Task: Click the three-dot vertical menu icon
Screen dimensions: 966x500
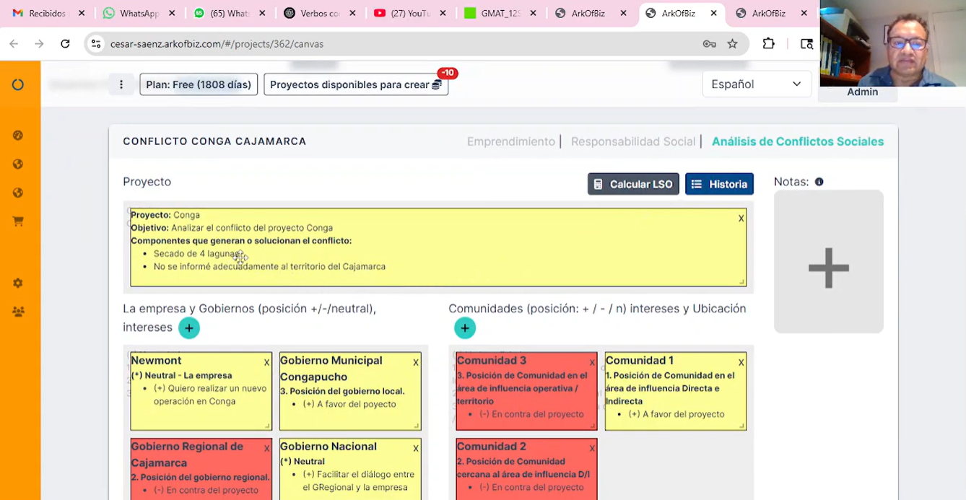Action: pyautogui.click(x=121, y=84)
